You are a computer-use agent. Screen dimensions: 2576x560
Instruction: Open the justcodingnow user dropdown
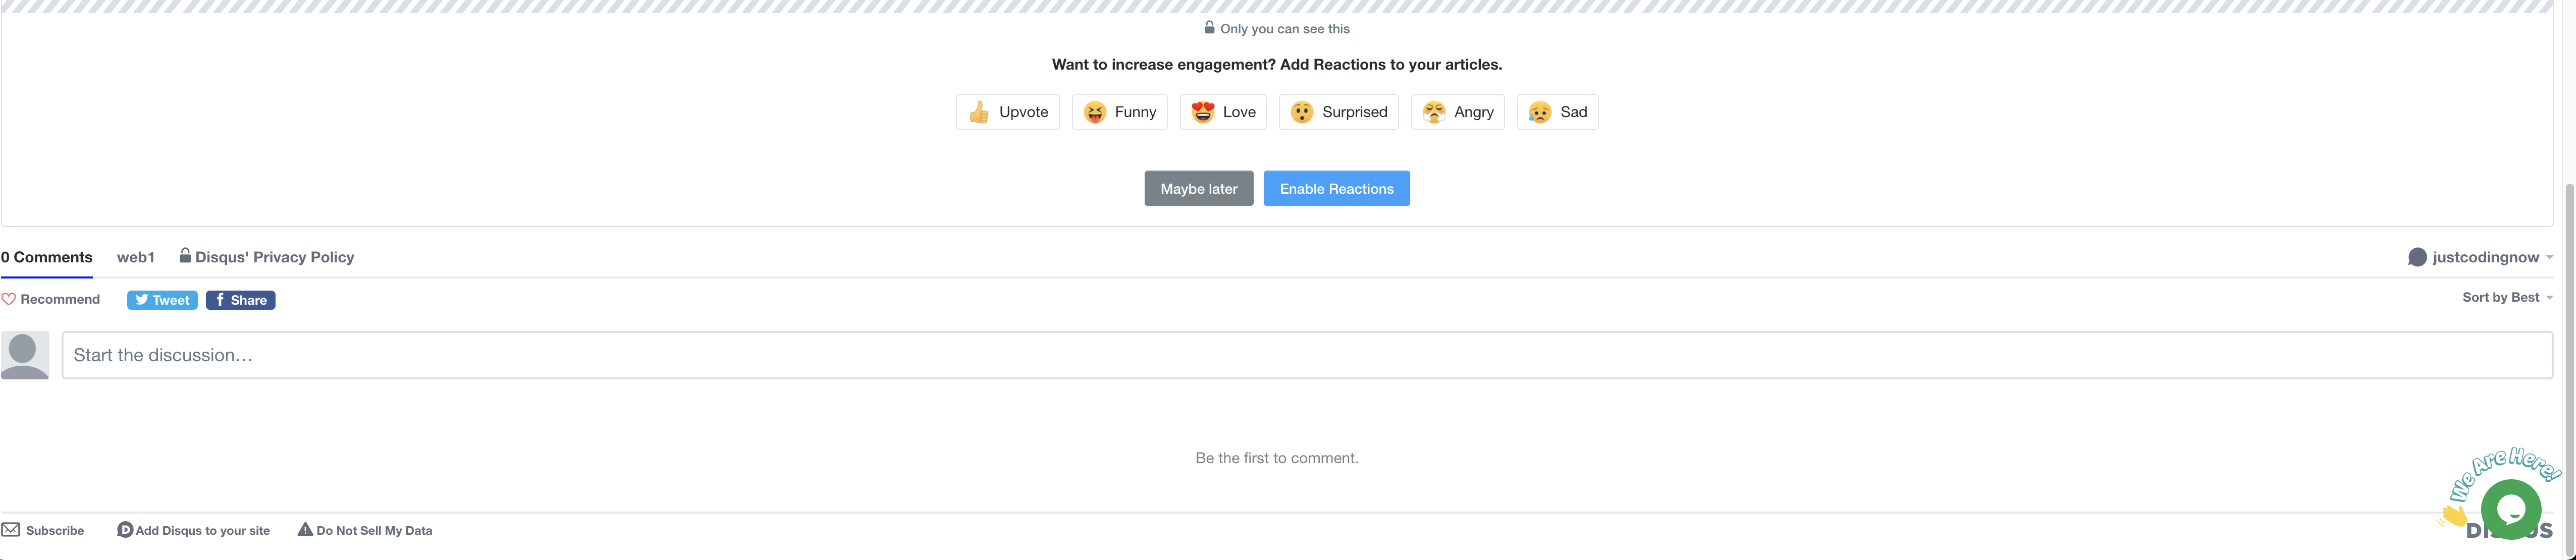point(2480,257)
